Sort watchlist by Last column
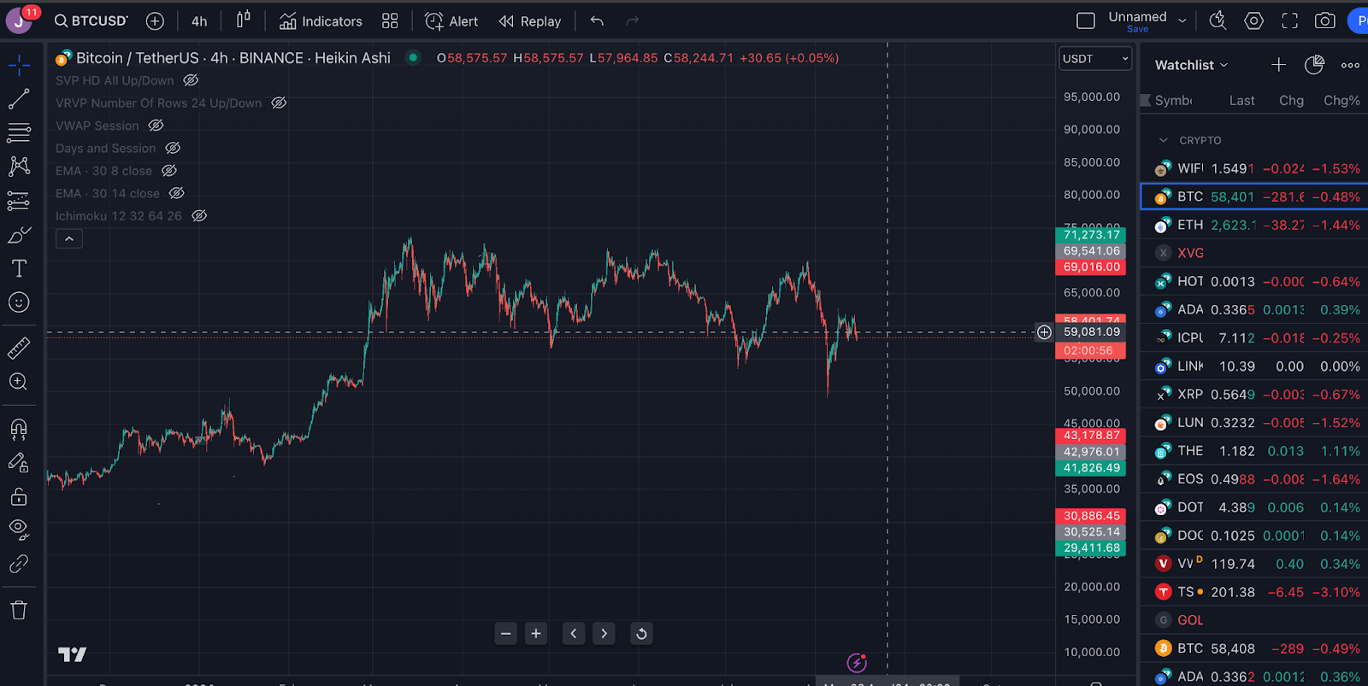1368x686 pixels. (x=1241, y=101)
